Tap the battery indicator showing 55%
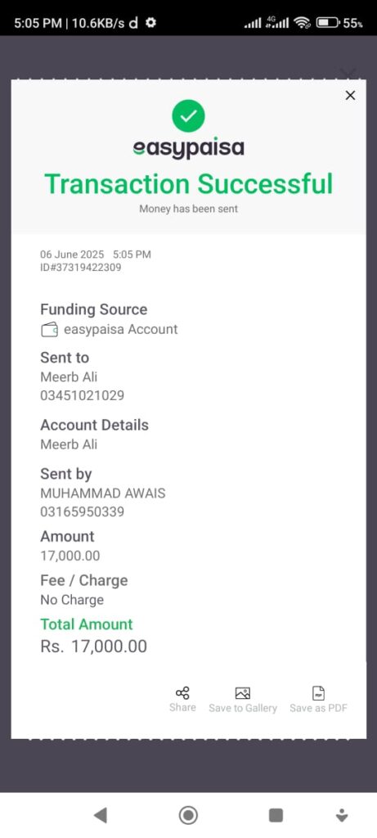Screen dimensions: 377x838 339,23
